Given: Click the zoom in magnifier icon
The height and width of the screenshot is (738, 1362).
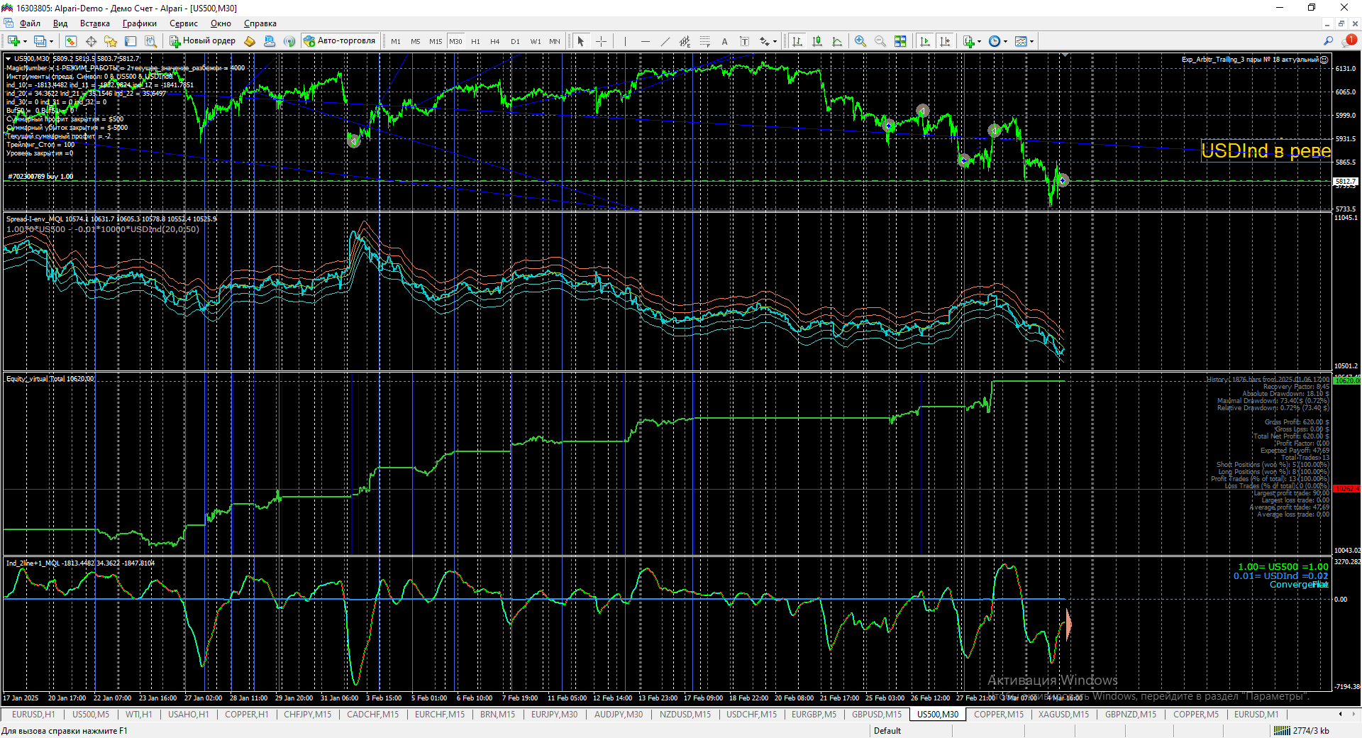Looking at the screenshot, I should pyautogui.click(x=860, y=41).
